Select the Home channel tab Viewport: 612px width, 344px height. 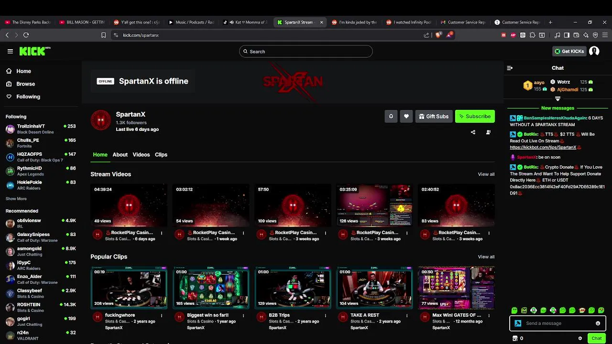100,154
